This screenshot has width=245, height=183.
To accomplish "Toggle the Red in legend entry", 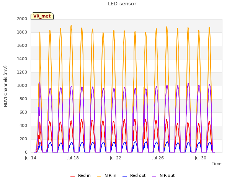I will 80,175.
